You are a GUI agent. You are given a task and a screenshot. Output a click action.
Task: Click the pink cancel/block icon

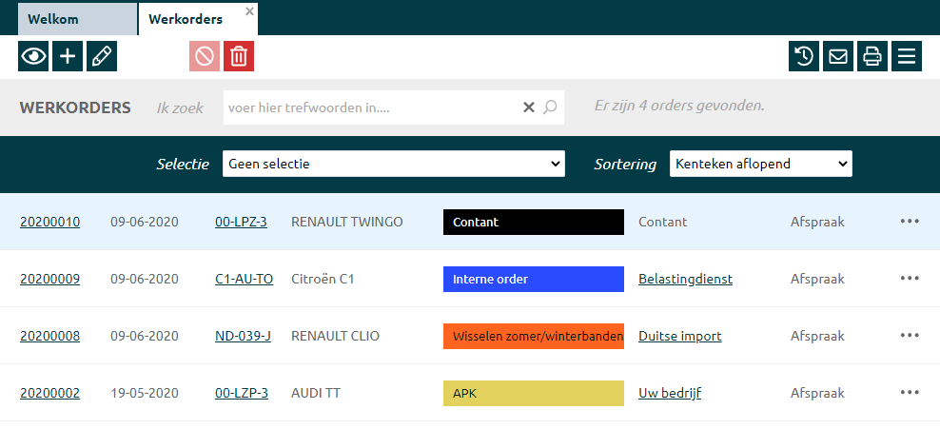click(x=205, y=56)
